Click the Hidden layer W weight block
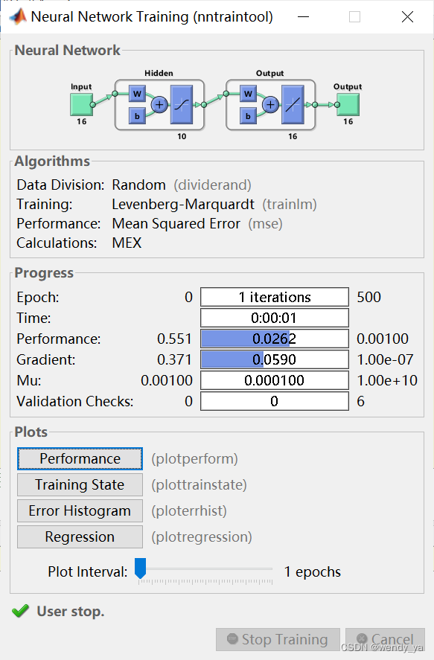This screenshot has width=434, height=660. [137, 94]
